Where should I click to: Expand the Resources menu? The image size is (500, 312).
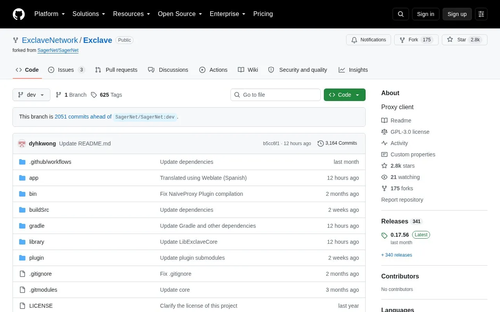click(132, 14)
